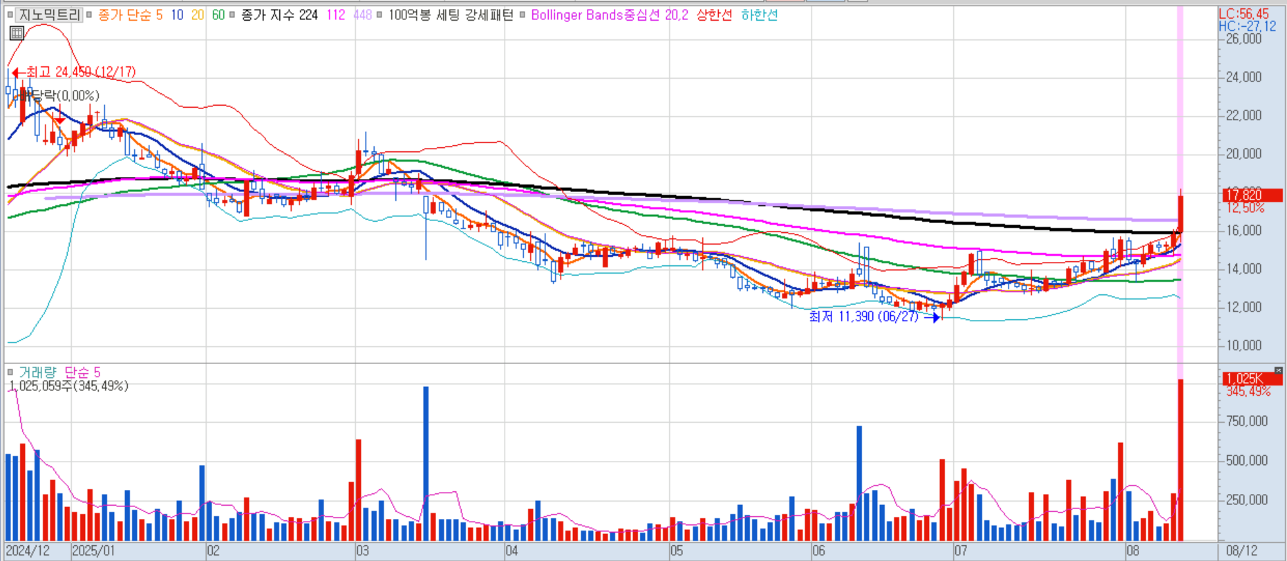Select the yellow 20 moving average label
This screenshot has height=561, width=1287.
click(x=198, y=15)
